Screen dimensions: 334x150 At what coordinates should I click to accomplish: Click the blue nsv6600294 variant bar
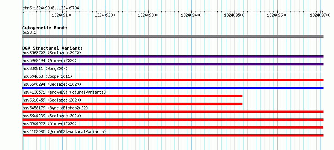point(173,88)
